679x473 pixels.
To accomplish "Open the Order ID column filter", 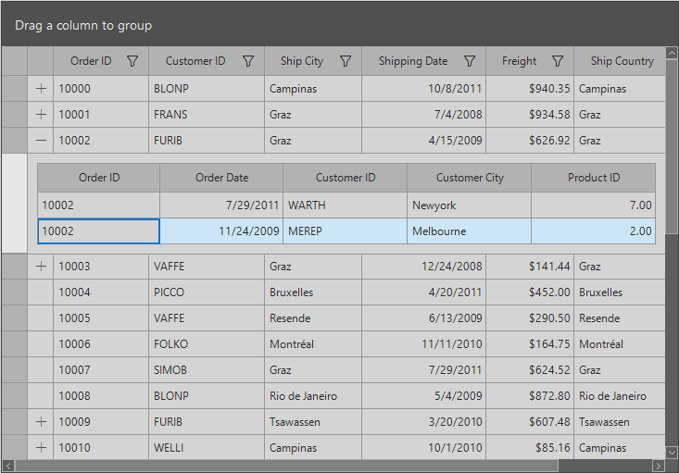I will pyautogui.click(x=132, y=61).
